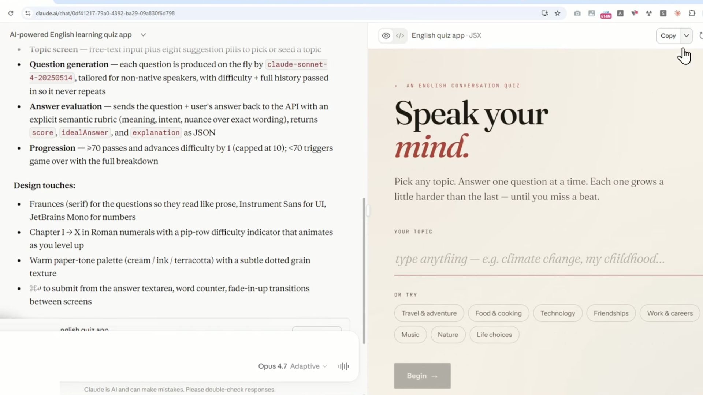Expand the chat title dropdown chevron

(x=143, y=35)
